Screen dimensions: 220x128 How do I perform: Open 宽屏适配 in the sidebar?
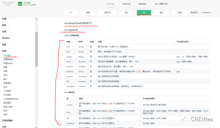click(7, 83)
